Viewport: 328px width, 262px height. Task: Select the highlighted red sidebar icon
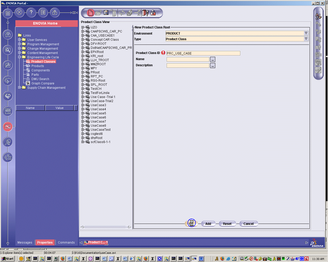(8, 127)
